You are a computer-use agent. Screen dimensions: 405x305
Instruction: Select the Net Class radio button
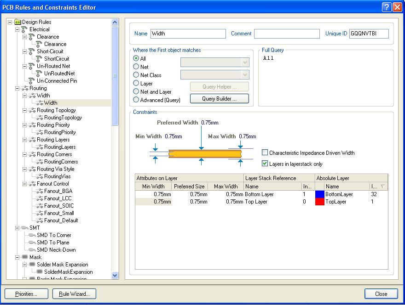point(136,75)
